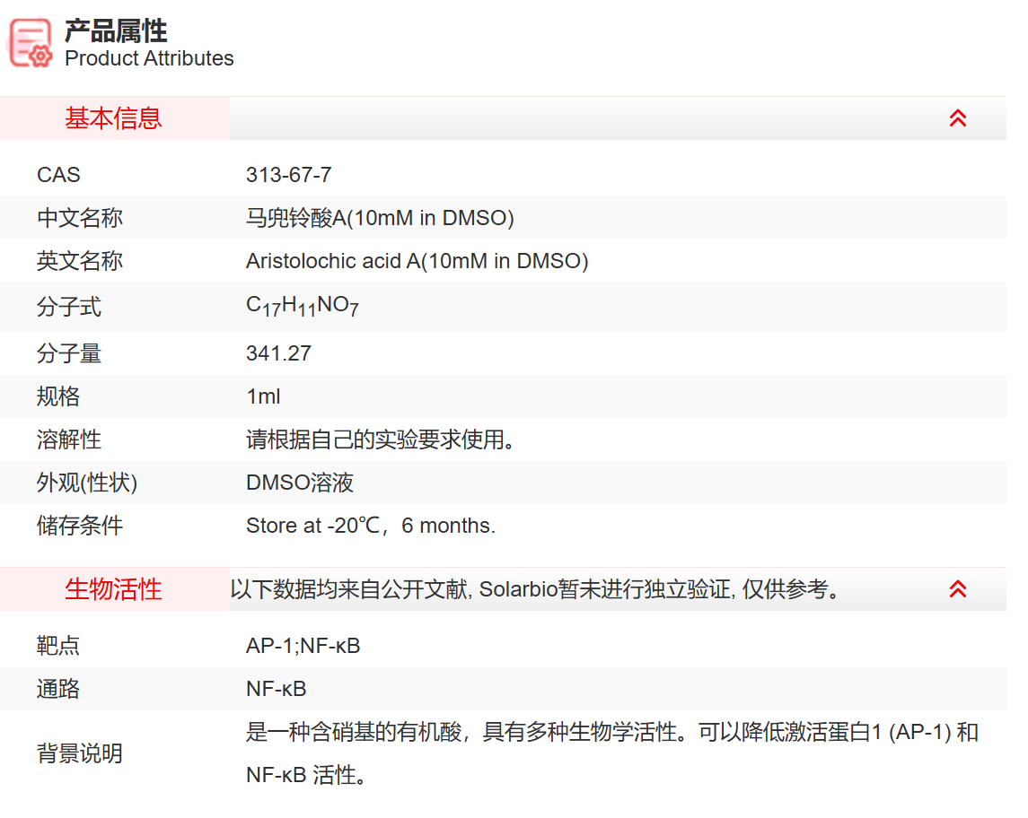Collapse the 生物活性 section chevron
The height and width of the screenshot is (818, 1028).
tap(957, 589)
